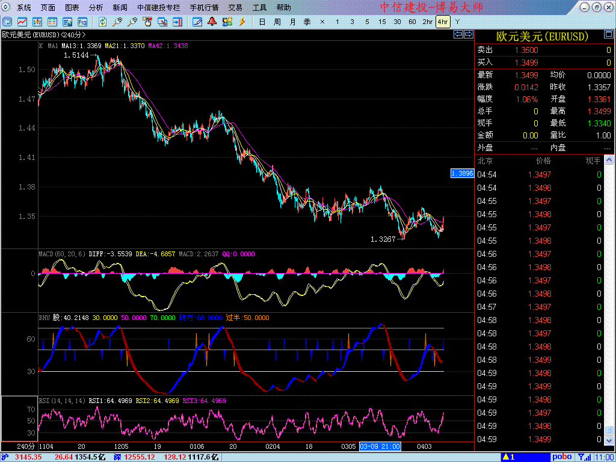Select the drawing pencil tool icon
This screenshot has height=462, width=616.
pos(197,22)
